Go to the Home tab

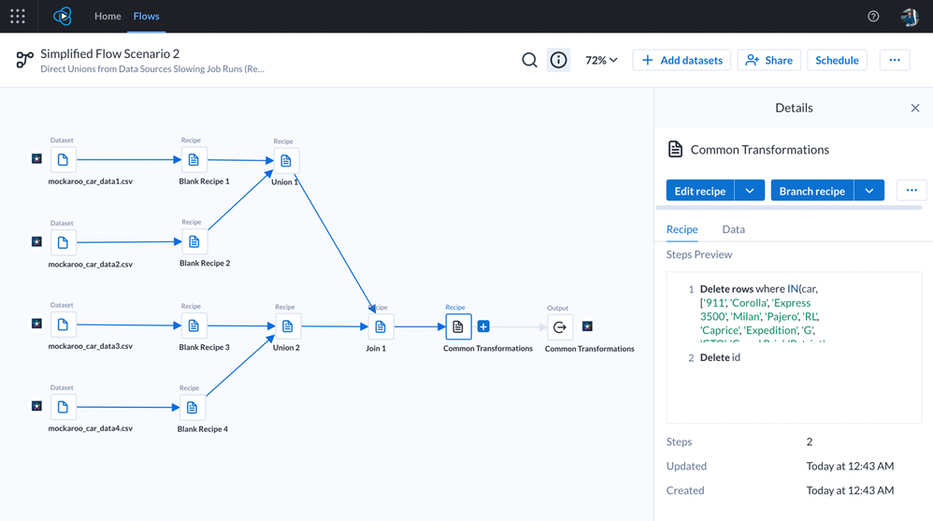coord(108,16)
